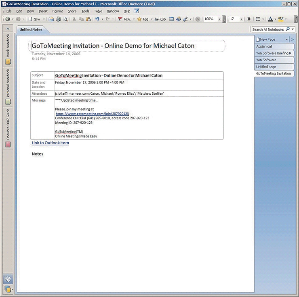The width and height of the screenshot is (299, 297).
Task: Open the highlight color dropdown arrow
Action: click(286, 19)
